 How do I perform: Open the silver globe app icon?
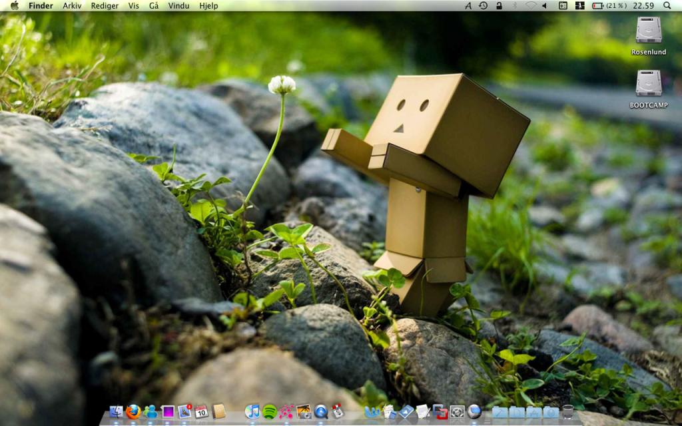pyautogui.click(x=474, y=411)
